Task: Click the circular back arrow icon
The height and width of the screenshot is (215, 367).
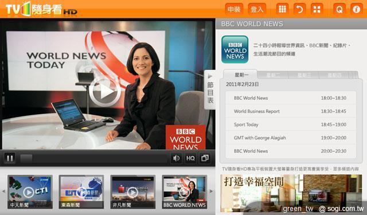Action: coord(299,9)
